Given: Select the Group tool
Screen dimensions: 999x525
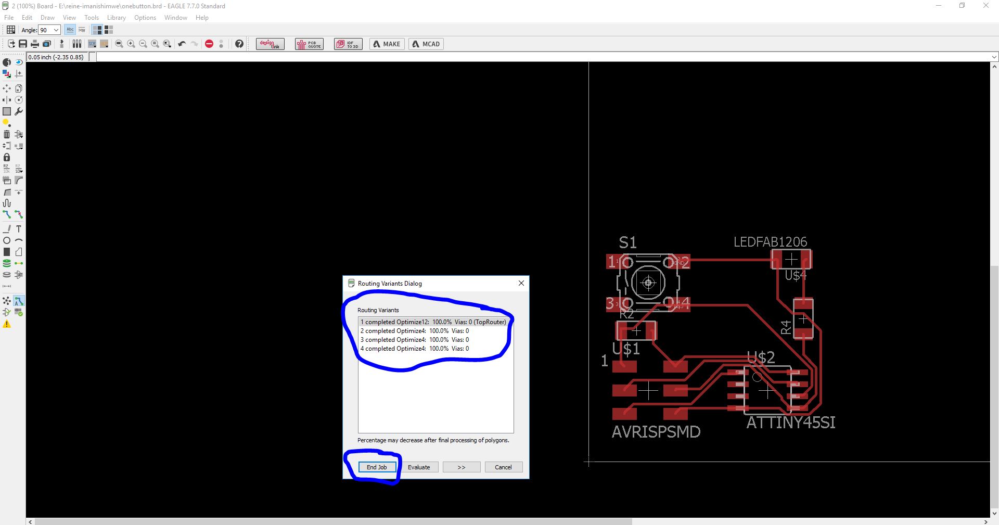Looking at the screenshot, I should point(7,111).
